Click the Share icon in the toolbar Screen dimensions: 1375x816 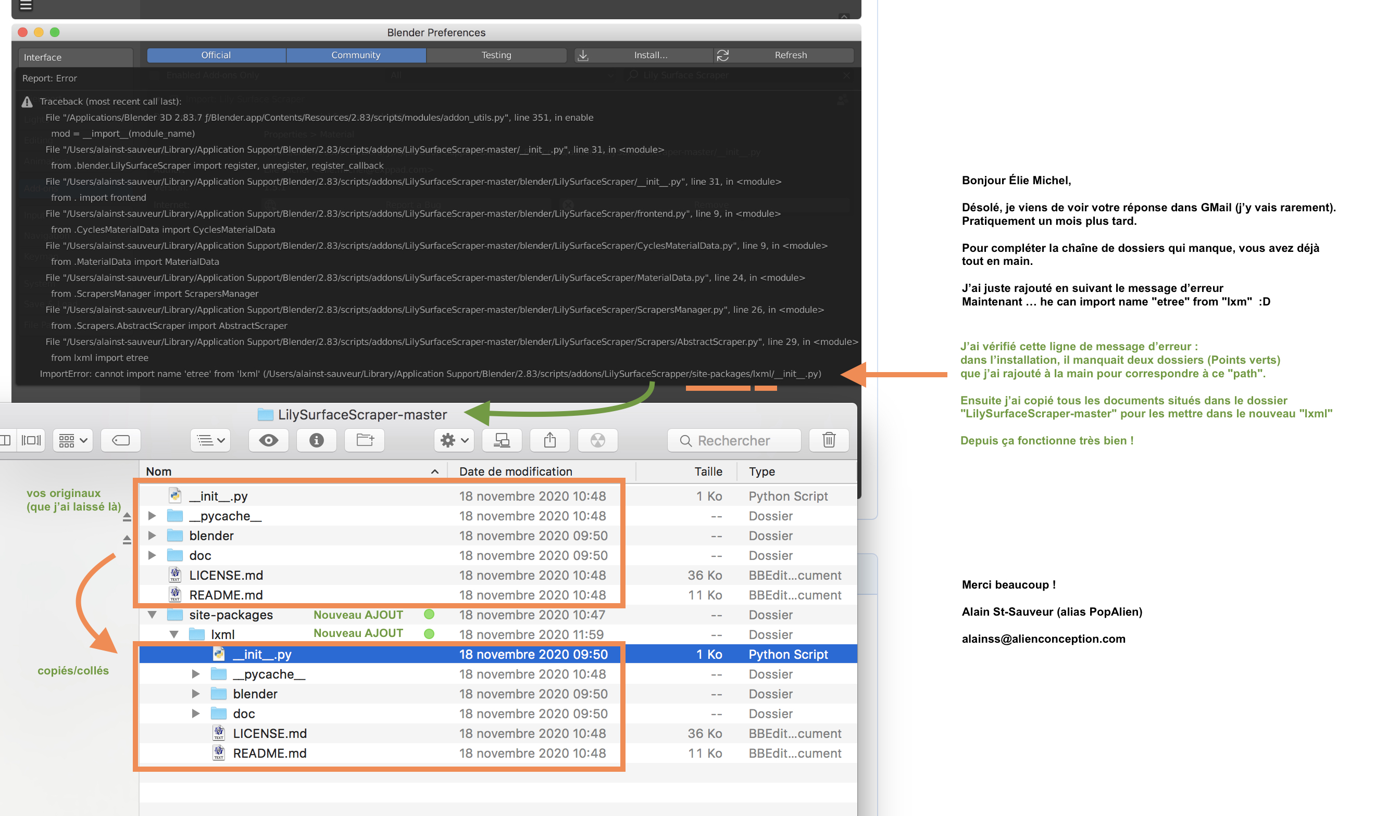coord(549,440)
